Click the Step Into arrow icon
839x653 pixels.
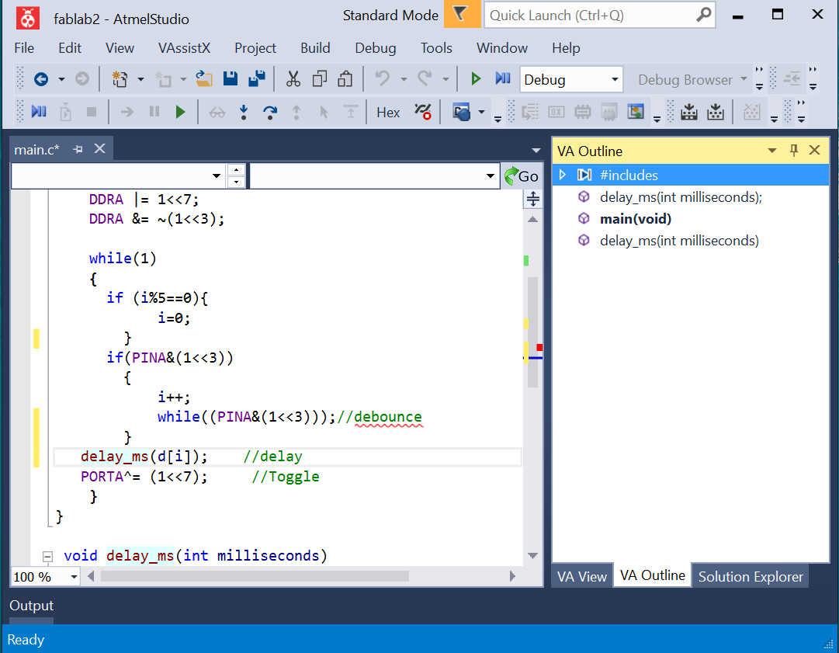(x=244, y=112)
